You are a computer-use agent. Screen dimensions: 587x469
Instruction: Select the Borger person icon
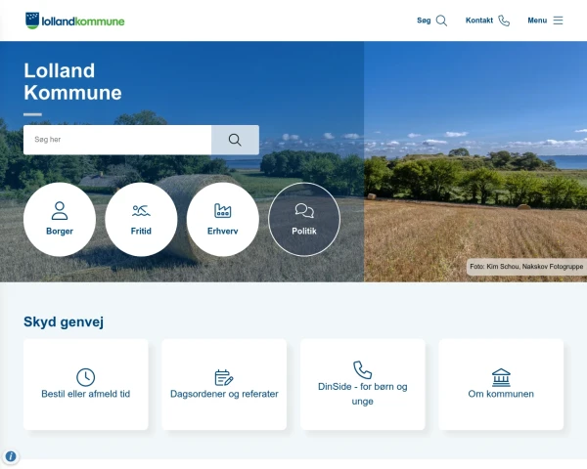(x=60, y=211)
